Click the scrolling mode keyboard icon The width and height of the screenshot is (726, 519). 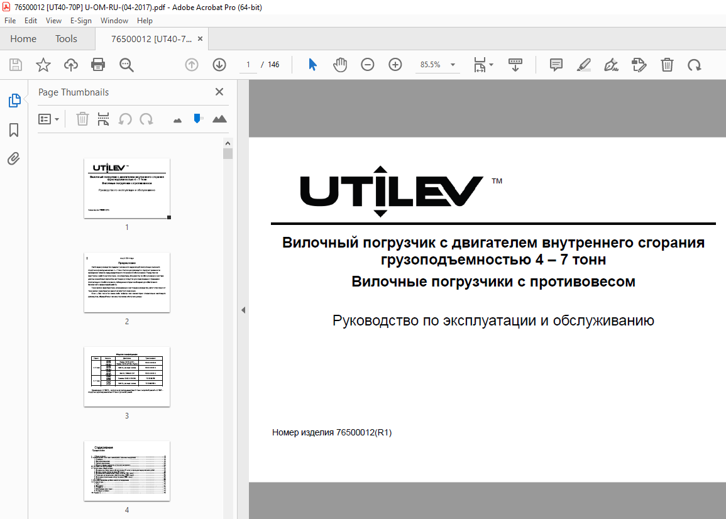[515, 65]
